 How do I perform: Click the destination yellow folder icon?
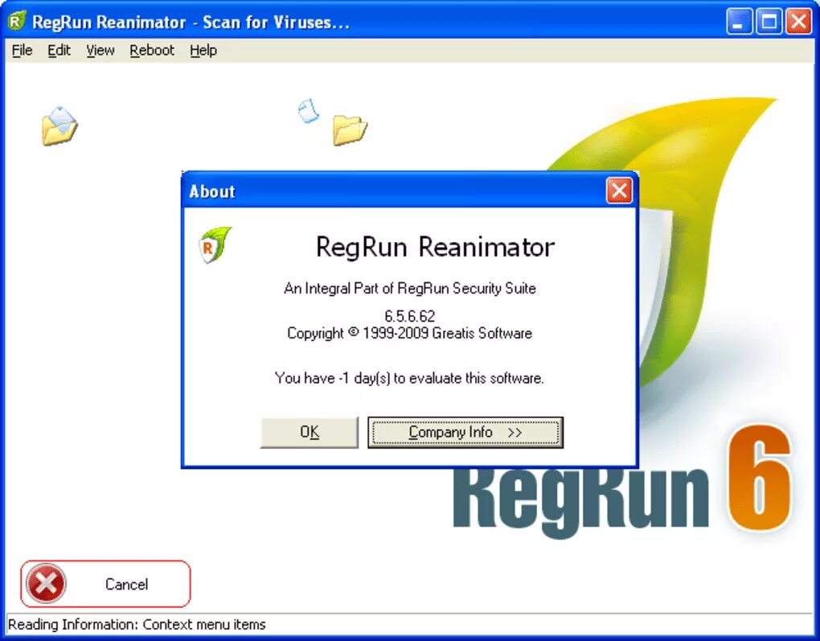click(x=350, y=129)
